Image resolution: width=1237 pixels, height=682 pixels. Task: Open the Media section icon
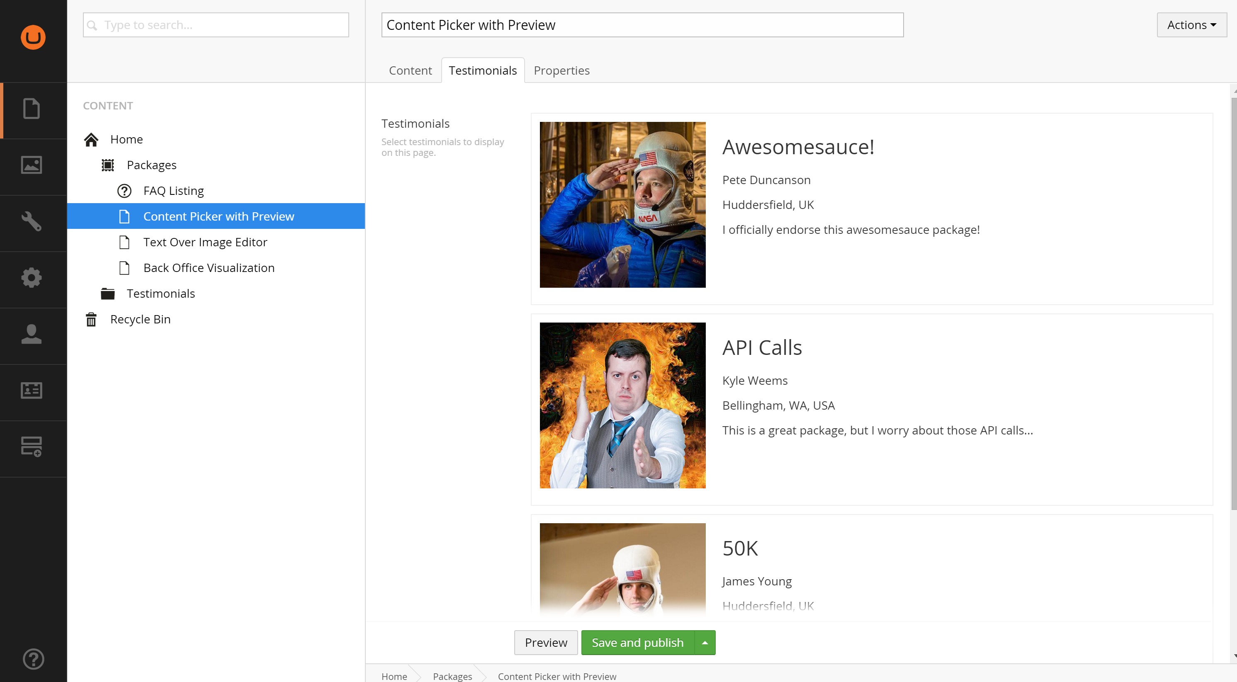[32, 165]
